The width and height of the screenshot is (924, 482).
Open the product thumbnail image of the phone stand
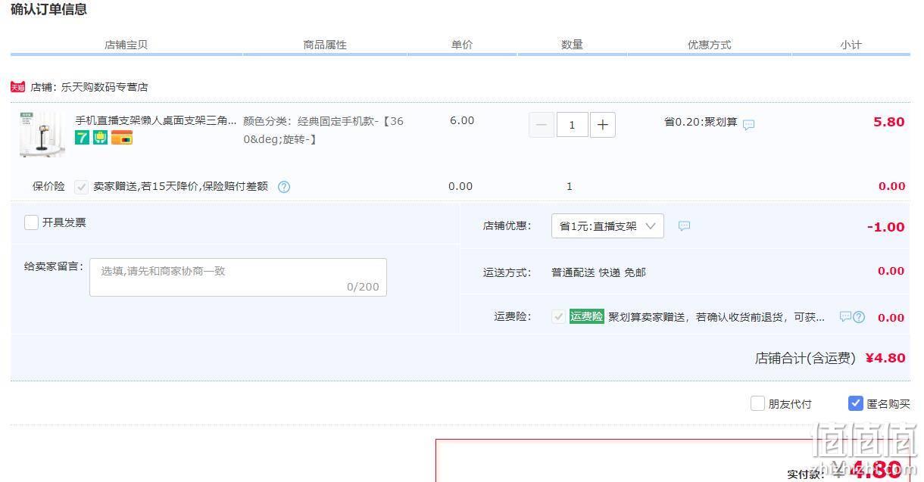(x=42, y=135)
